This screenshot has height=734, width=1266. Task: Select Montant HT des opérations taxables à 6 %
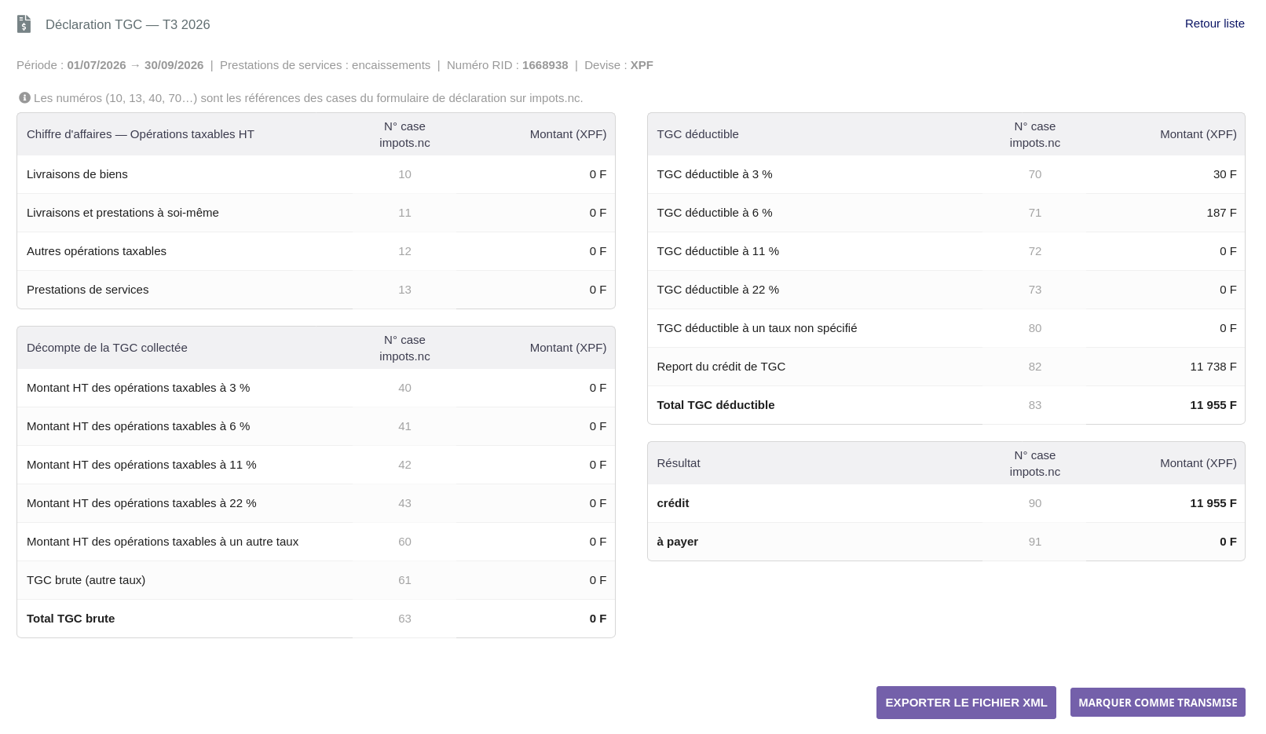click(138, 426)
